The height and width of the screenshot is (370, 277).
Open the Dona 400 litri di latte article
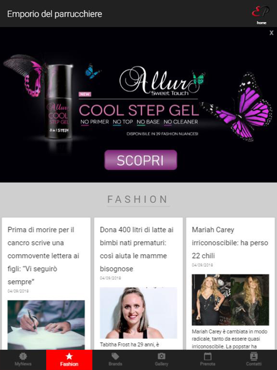(137, 249)
